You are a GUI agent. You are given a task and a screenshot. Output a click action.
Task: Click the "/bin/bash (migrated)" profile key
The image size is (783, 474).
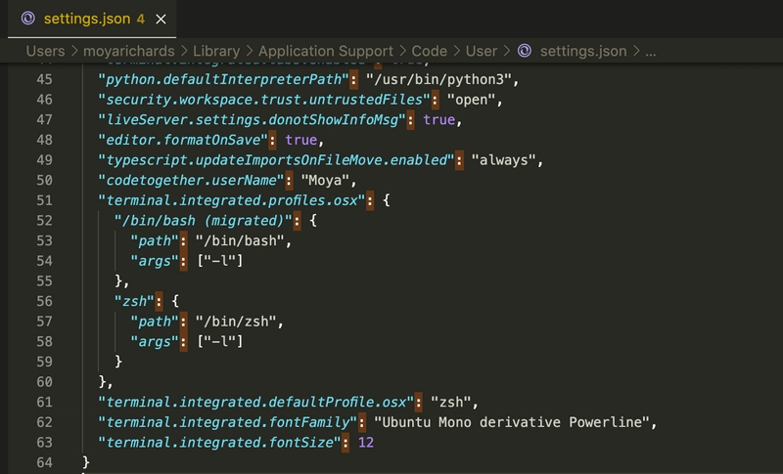204,220
